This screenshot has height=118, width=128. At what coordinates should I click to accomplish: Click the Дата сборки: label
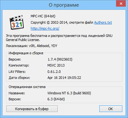(19, 78)
